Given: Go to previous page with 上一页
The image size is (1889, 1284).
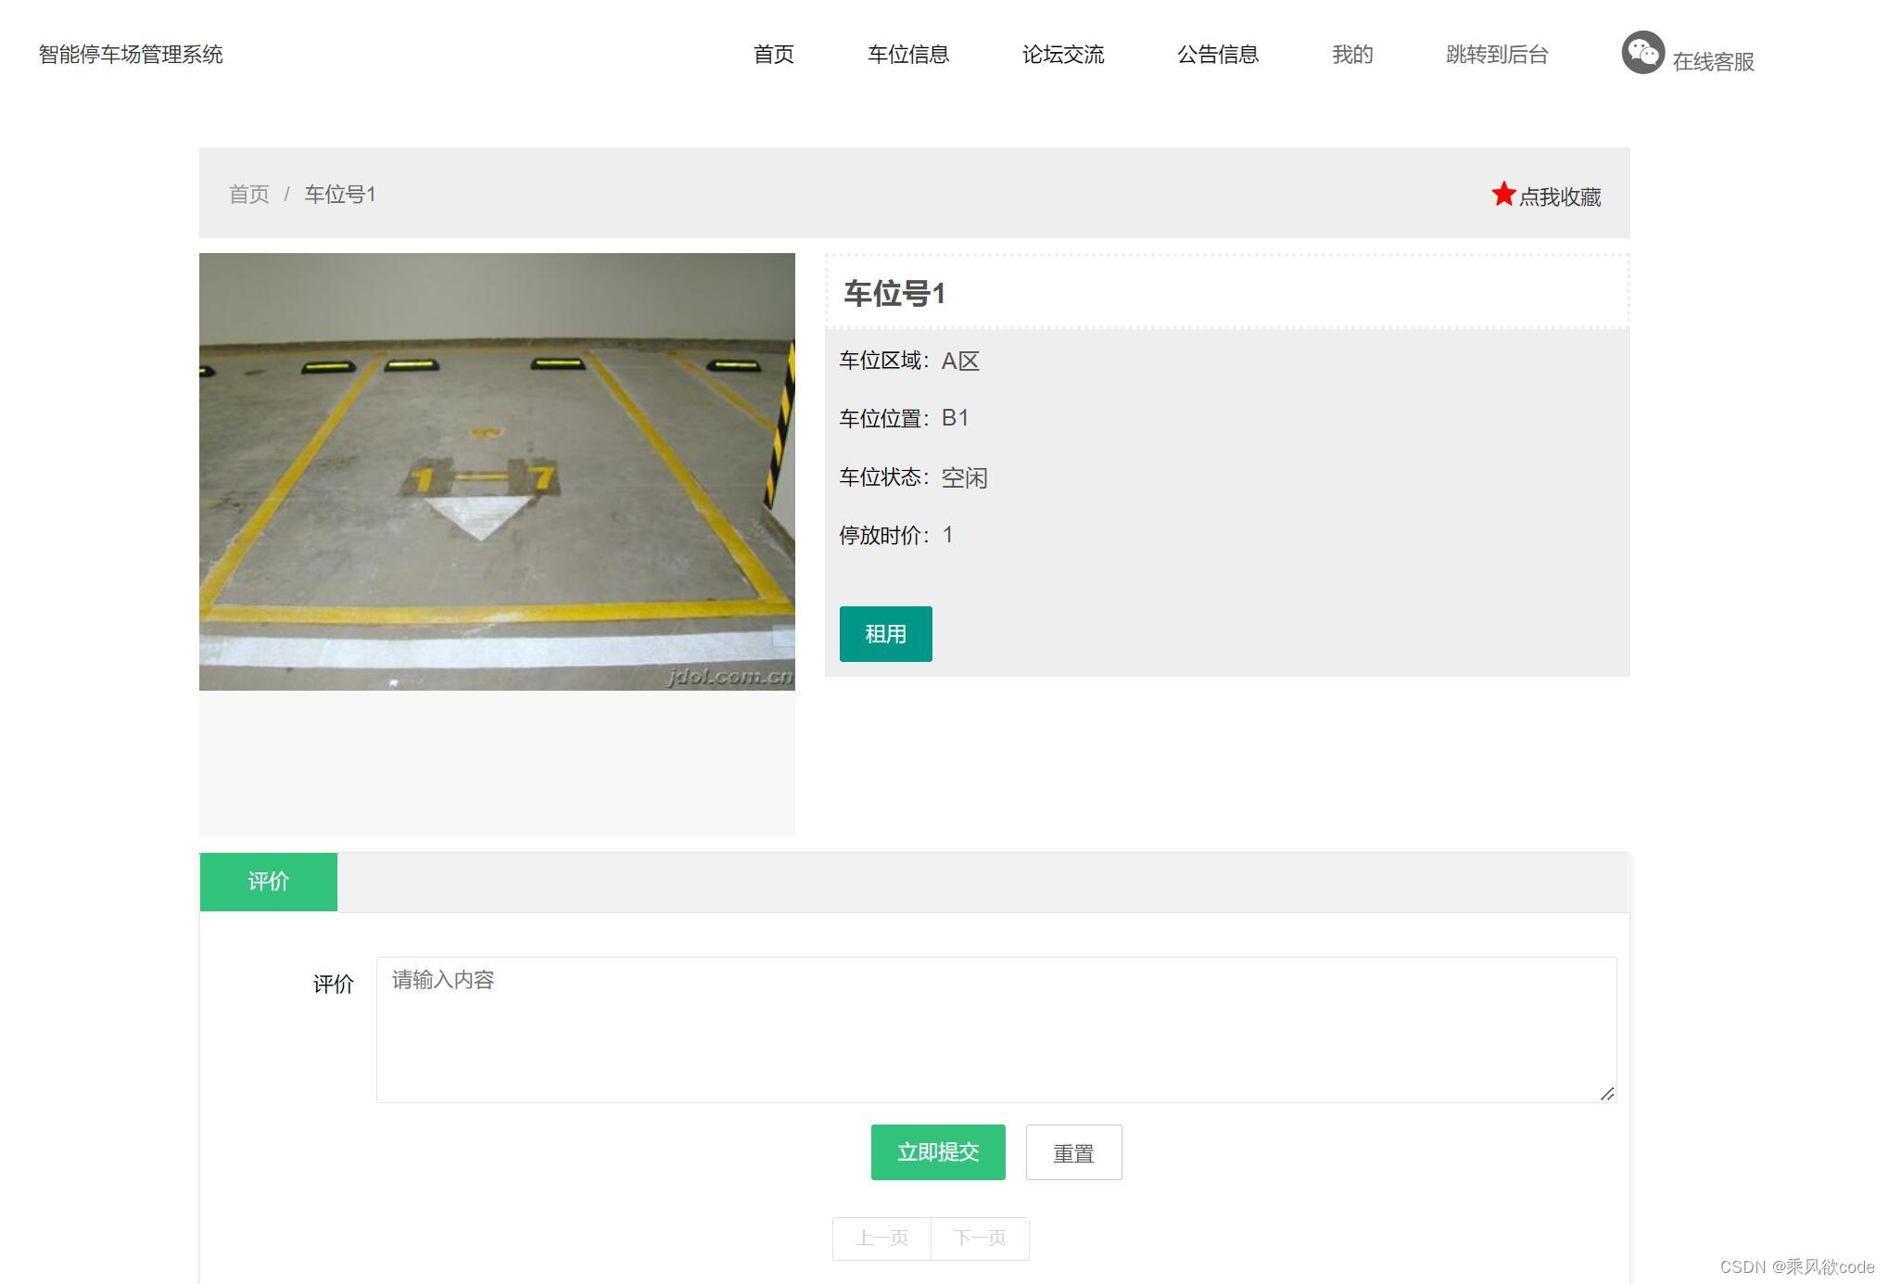Looking at the screenshot, I should [881, 1239].
